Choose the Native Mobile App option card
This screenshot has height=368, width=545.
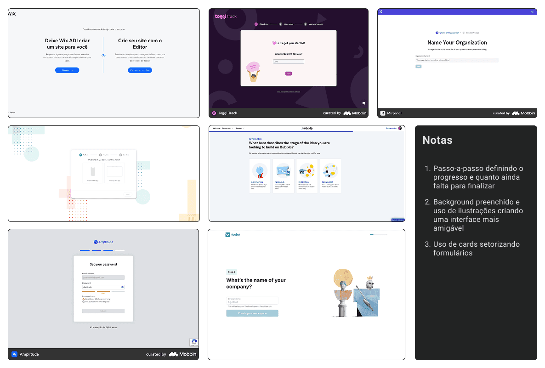pos(93,172)
